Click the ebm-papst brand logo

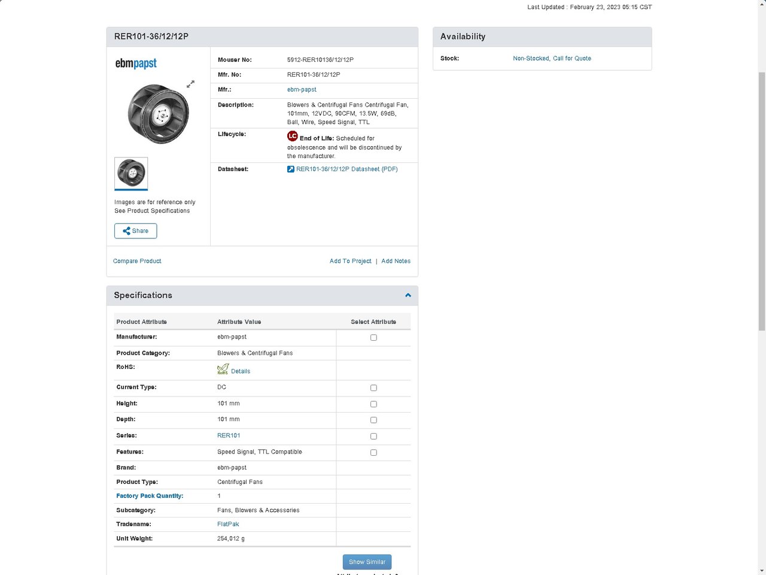136,63
